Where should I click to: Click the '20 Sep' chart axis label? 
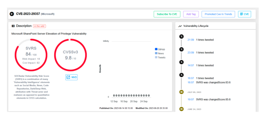[134, 101]
